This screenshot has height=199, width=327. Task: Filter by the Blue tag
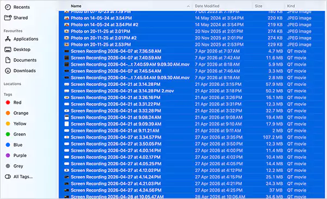click(x=14, y=145)
